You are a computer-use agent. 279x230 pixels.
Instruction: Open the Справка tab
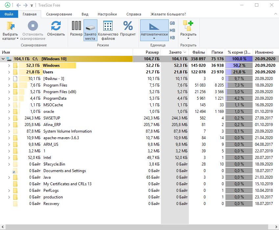(x=134, y=14)
